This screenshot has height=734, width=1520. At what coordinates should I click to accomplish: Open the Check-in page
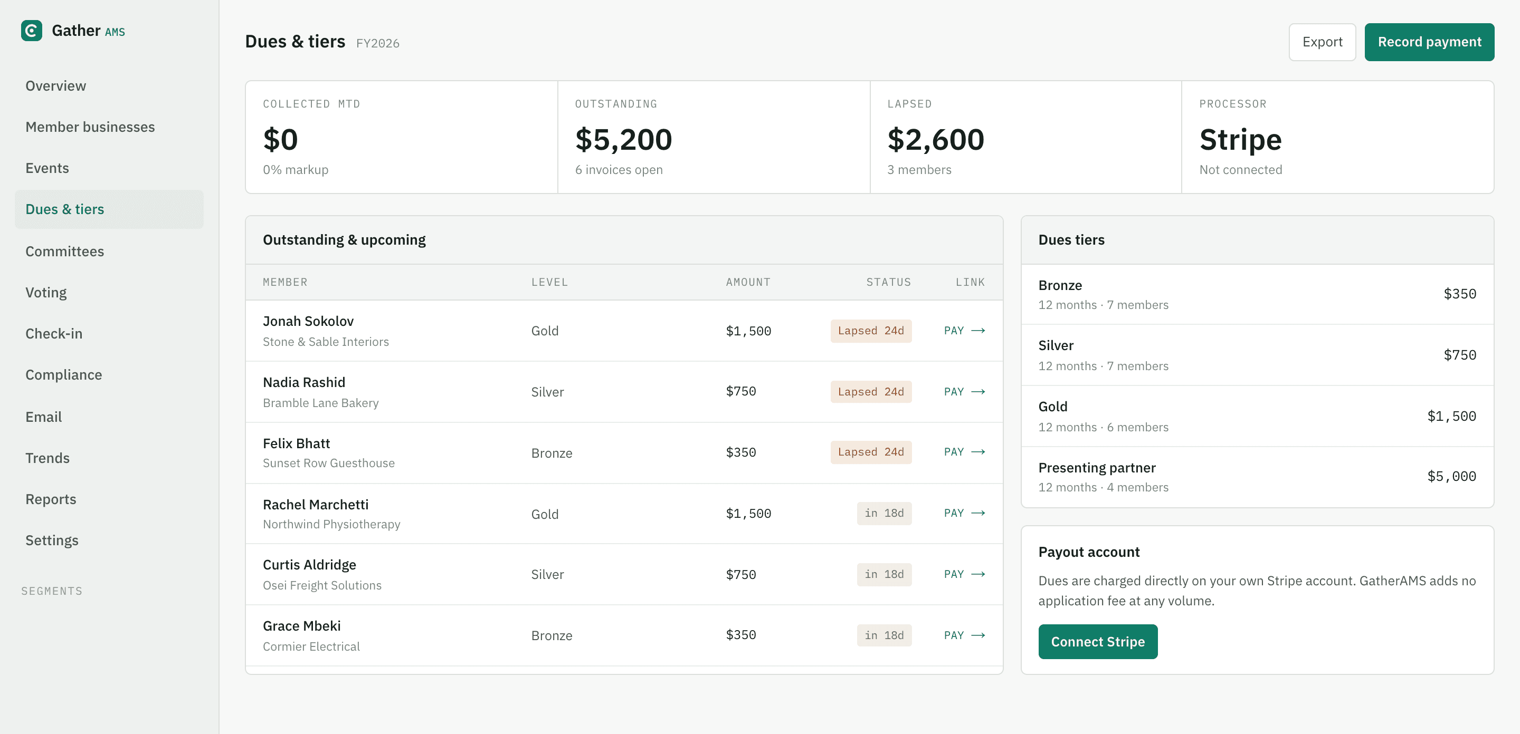point(109,334)
